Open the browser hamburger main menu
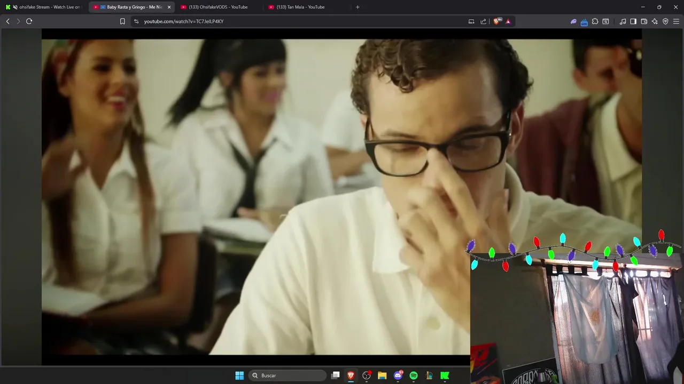Screen dimensions: 684x384 (x=677, y=21)
